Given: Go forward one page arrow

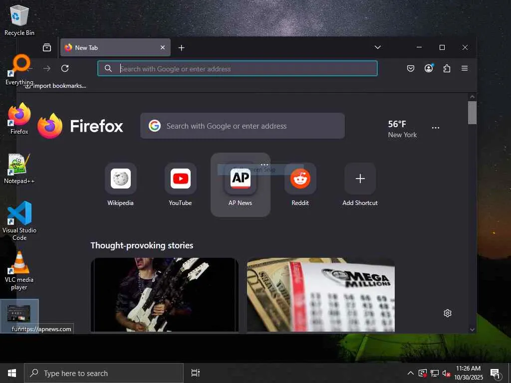Looking at the screenshot, I should tap(47, 68).
